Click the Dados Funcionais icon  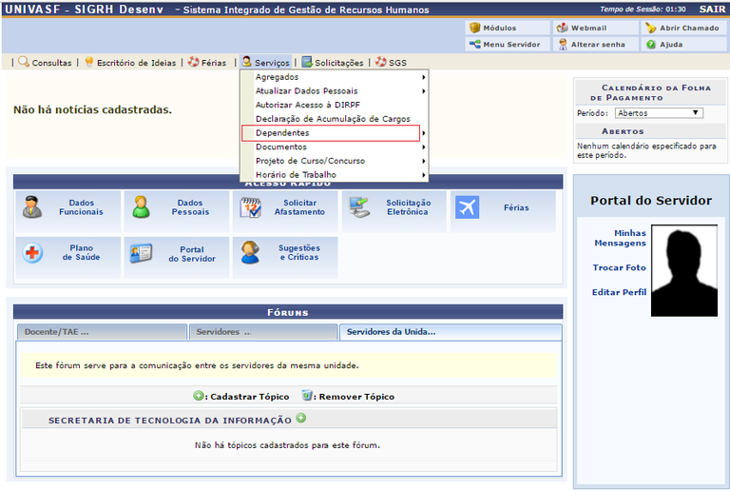tap(33, 207)
